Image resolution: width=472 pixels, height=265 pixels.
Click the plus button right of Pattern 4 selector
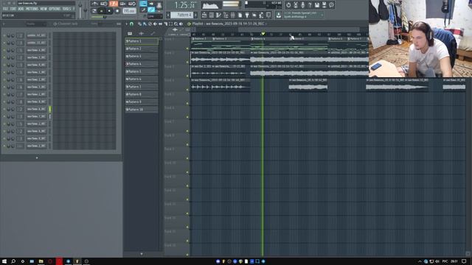point(195,15)
